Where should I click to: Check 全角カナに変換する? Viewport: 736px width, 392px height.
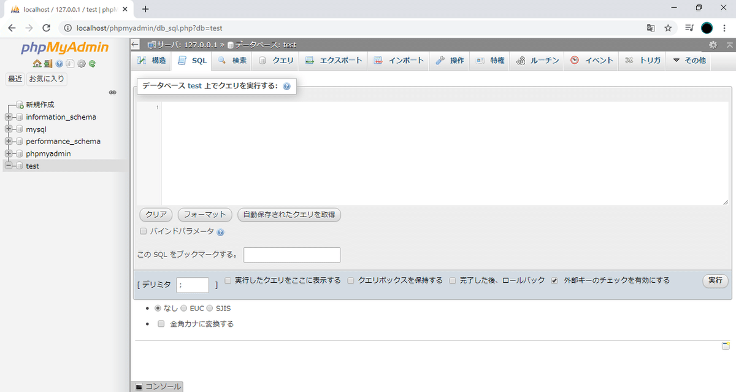161,323
